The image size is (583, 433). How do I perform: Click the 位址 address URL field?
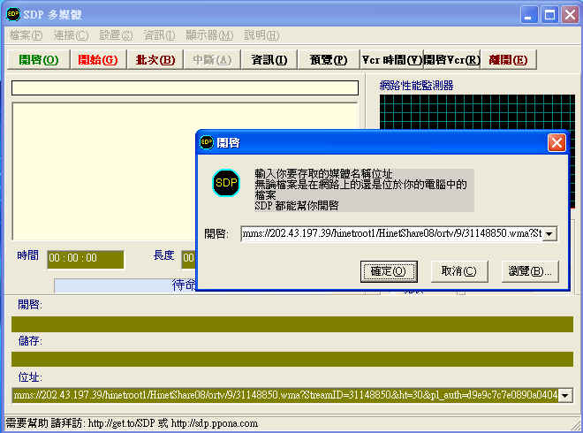coord(285,395)
